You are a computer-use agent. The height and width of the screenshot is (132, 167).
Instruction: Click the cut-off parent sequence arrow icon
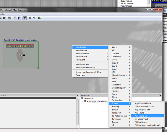point(1,18)
